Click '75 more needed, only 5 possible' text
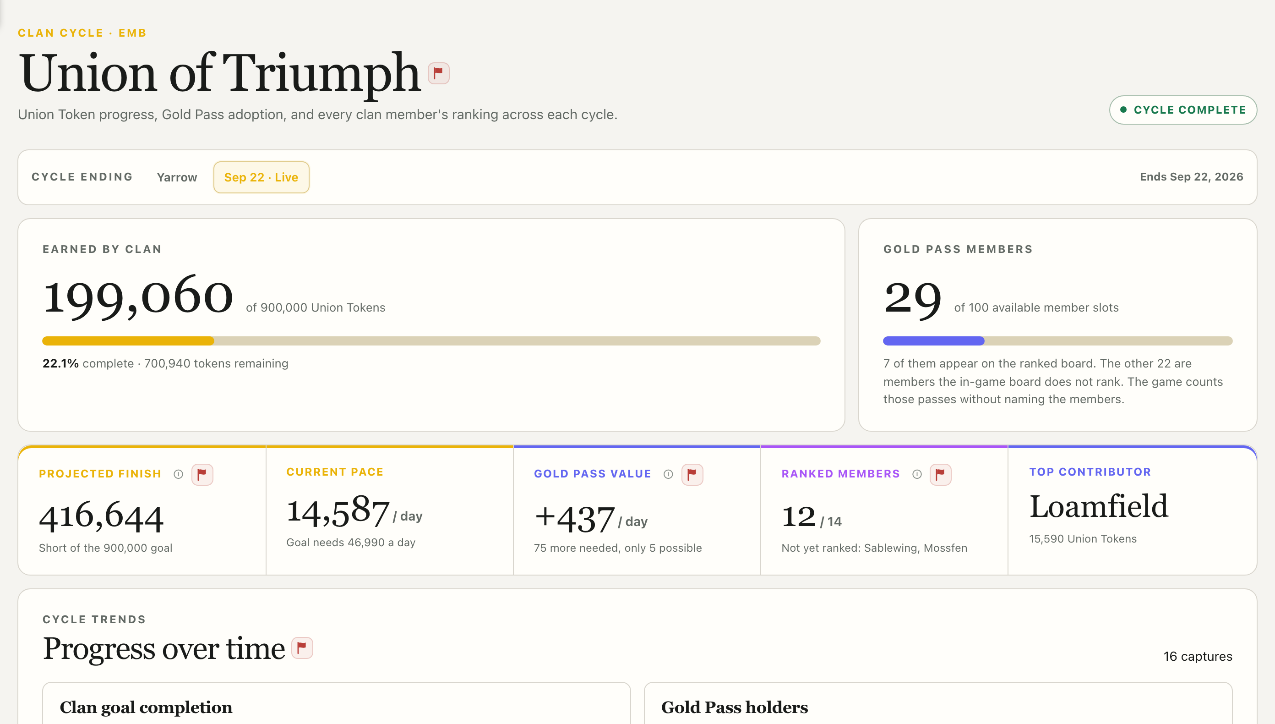Screen dimensions: 1275x724 pyautogui.click(x=618, y=548)
